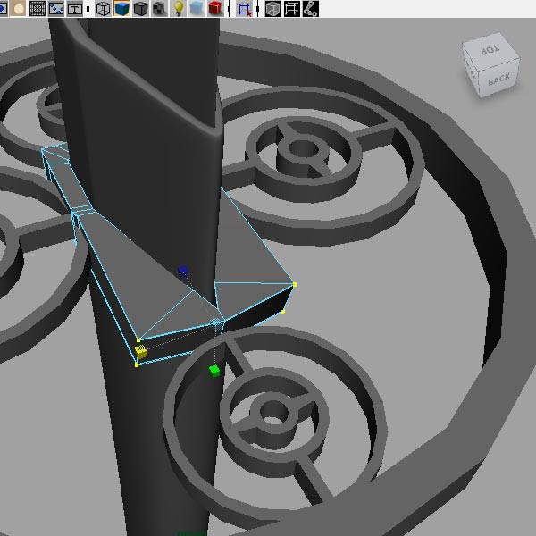536x536 pixels.
Task: Click the partially visible blue-dot toolbar icon
Action: pos(4,9)
